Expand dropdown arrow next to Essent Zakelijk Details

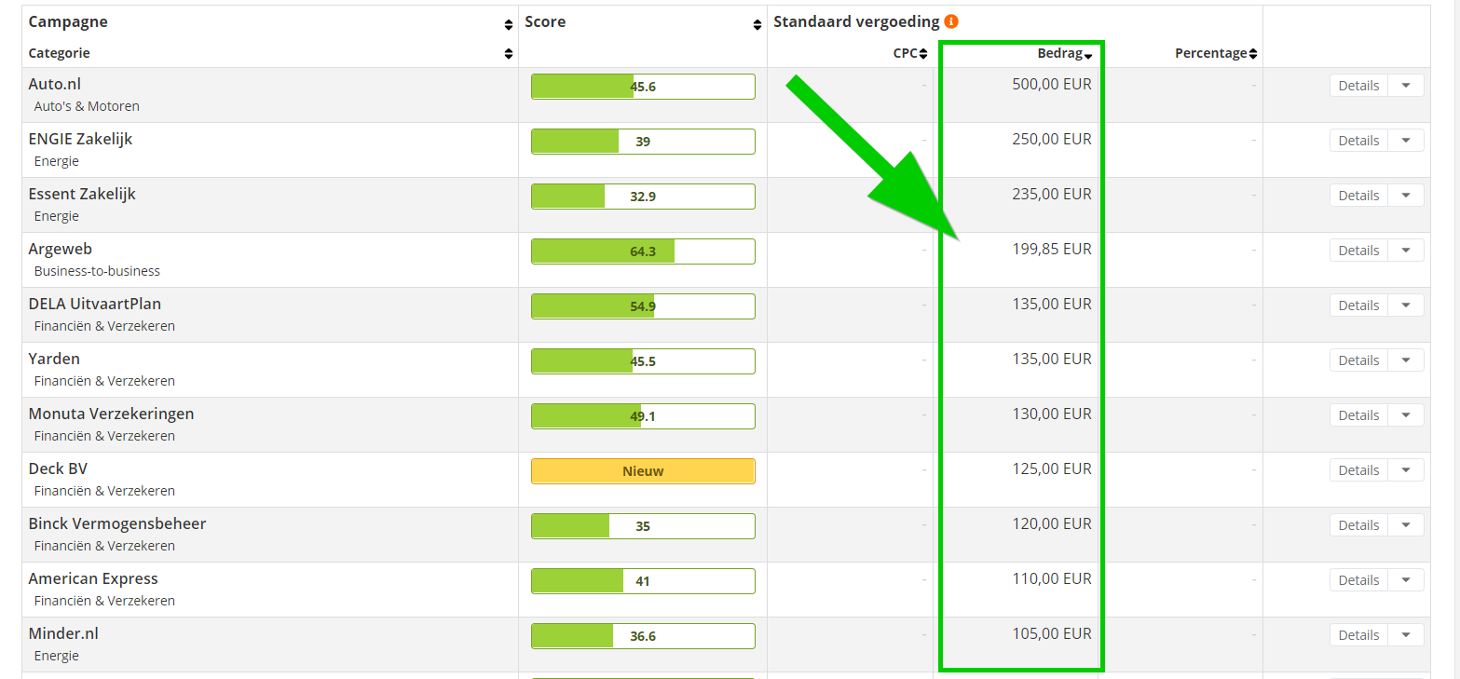(1406, 196)
